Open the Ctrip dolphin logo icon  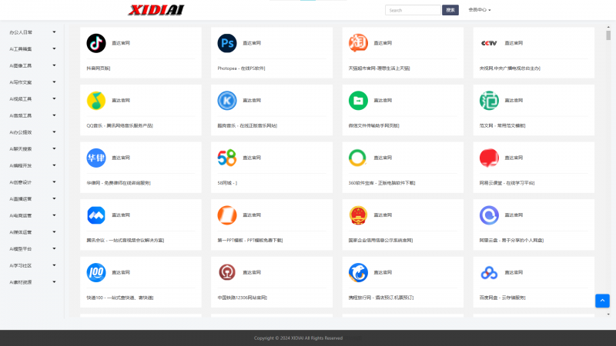[358, 272]
